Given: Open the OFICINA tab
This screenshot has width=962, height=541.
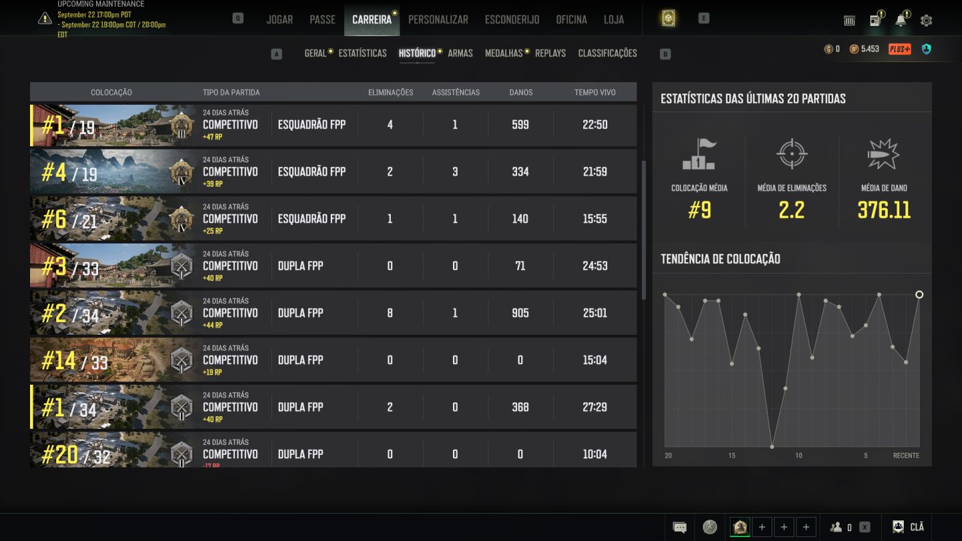Looking at the screenshot, I should pyautogui.click(x=571, y=19).
